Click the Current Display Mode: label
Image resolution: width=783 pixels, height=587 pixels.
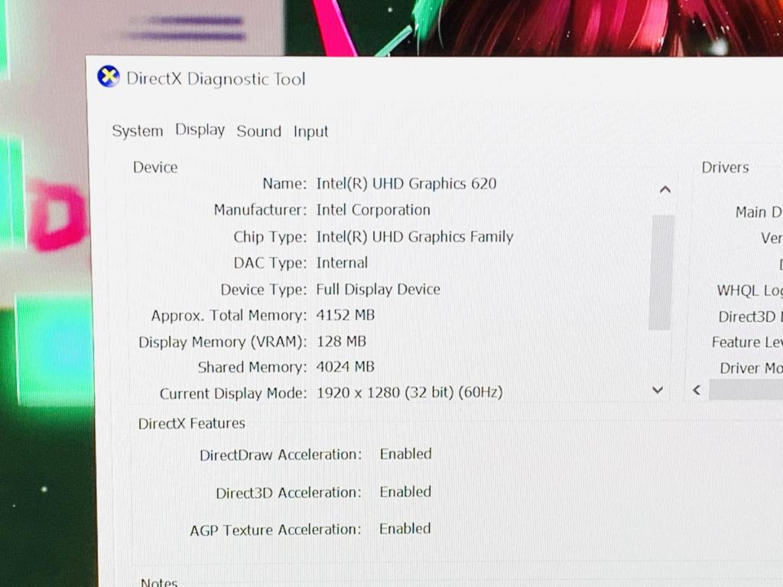pyautogui.click(x=233, y=394)
